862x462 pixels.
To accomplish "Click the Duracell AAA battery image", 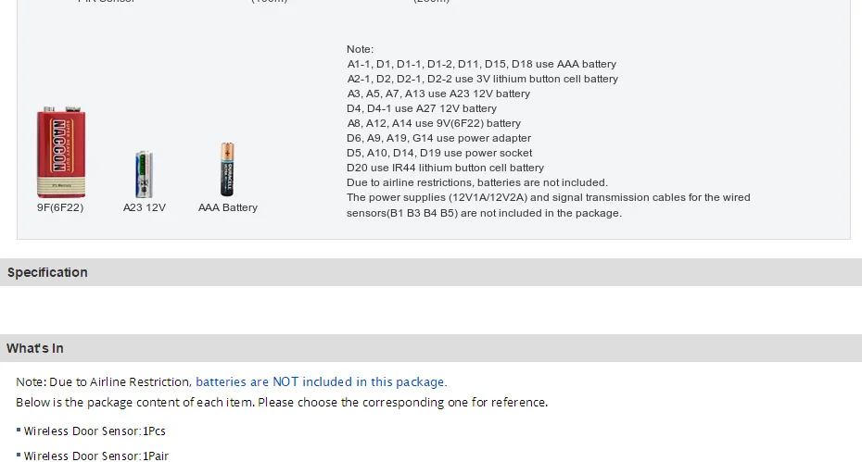I will click(227, 169).
